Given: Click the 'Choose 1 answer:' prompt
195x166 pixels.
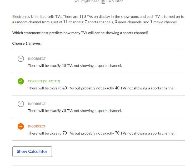Looking at the screenshot, I should pos(27,43).
